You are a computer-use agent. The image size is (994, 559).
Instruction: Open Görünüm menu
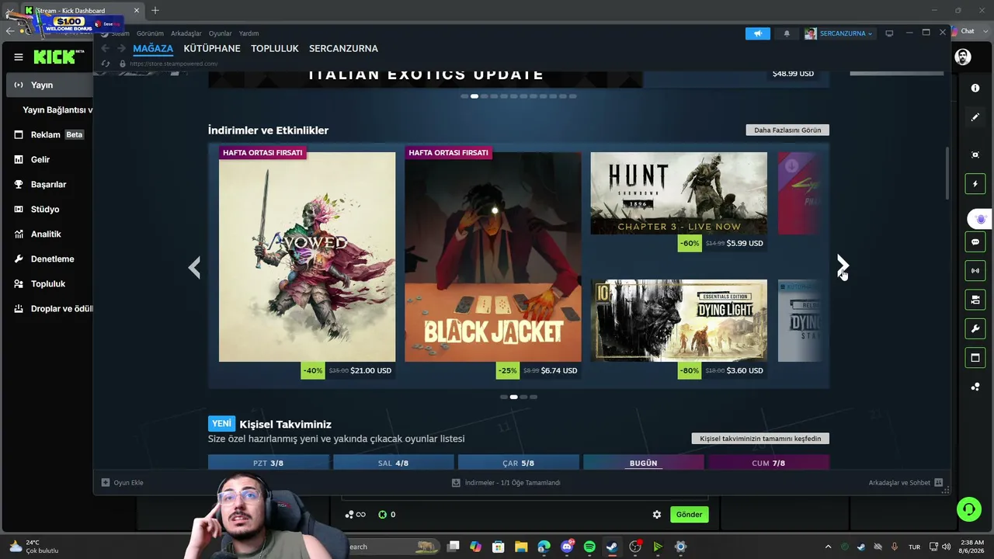tap(150, 33)
